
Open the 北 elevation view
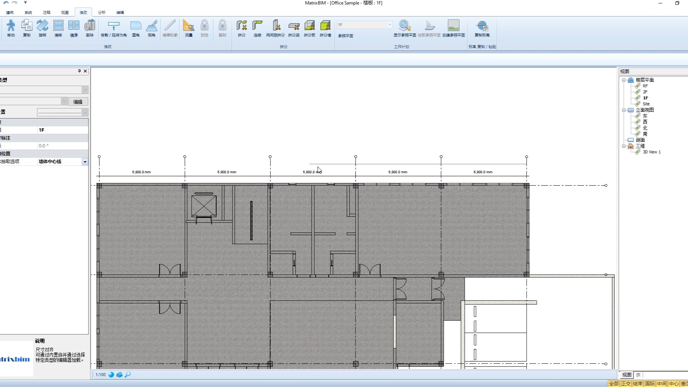tap(645, 128)
